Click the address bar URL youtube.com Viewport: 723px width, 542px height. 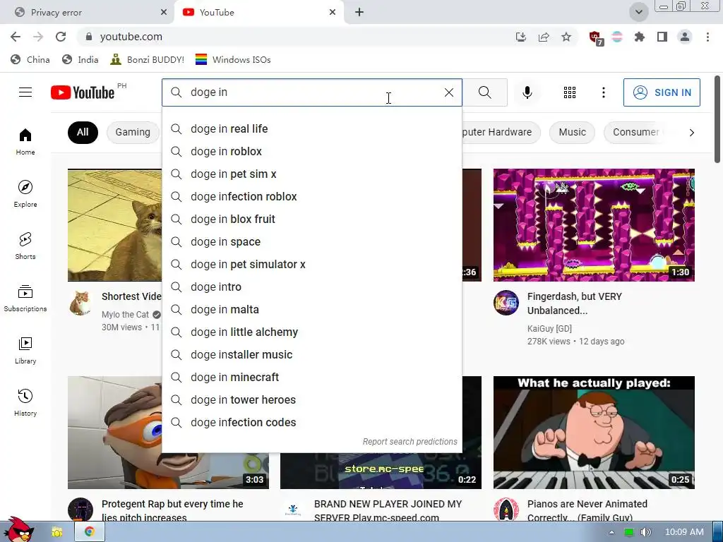click(x=131, y=37)
